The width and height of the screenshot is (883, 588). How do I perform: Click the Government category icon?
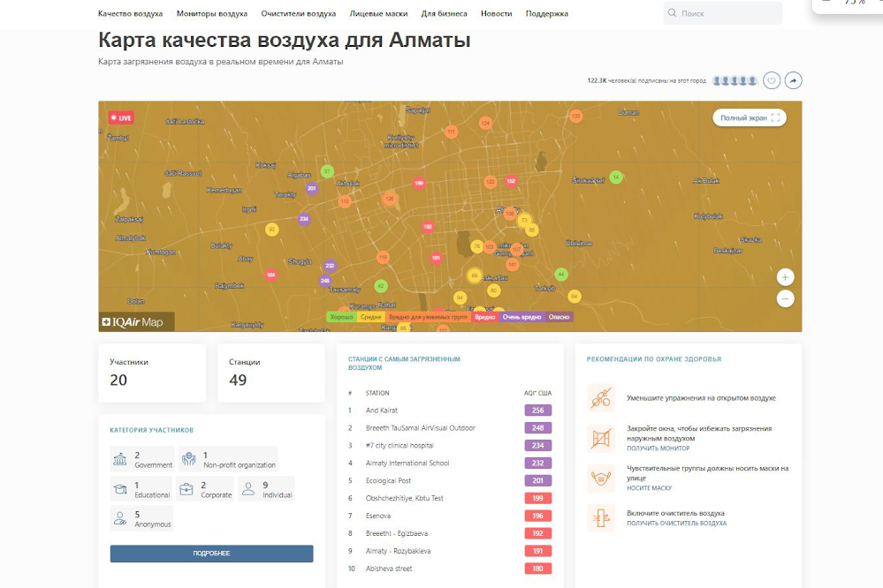(x=120, y=459)
